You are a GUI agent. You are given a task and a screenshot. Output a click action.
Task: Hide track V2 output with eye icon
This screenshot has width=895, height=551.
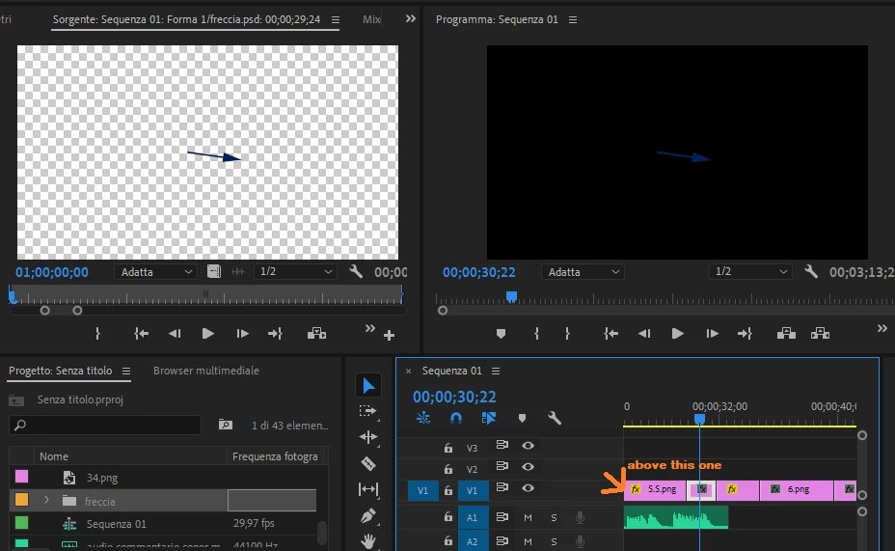click(528, 467)
